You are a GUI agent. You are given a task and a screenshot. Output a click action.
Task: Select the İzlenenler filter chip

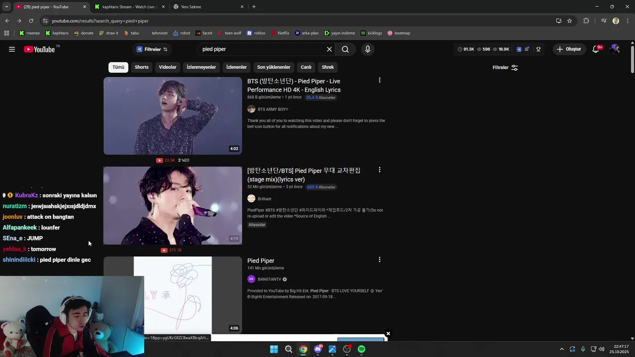coord(237,67)
